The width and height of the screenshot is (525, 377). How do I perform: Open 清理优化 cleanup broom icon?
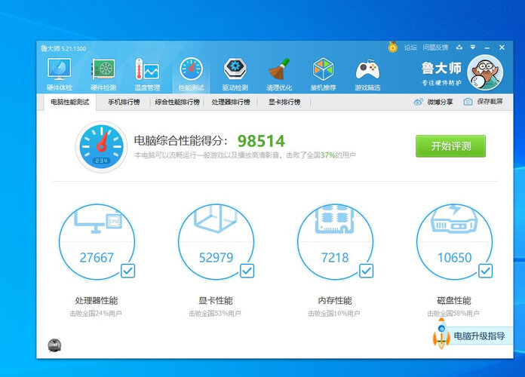click(279, 69)
